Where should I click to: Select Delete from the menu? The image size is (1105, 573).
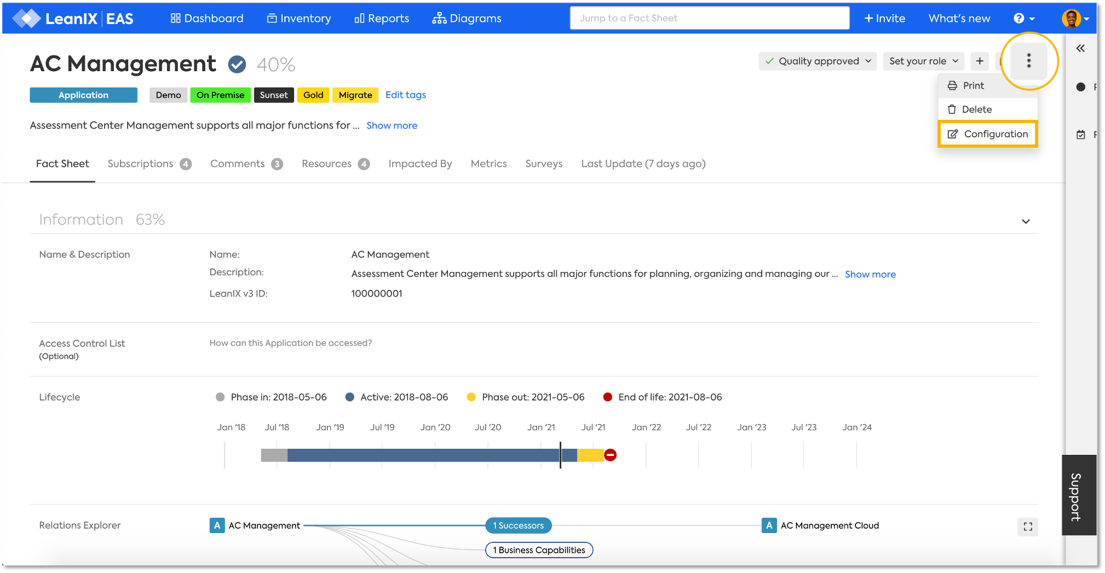coord(987,109)
